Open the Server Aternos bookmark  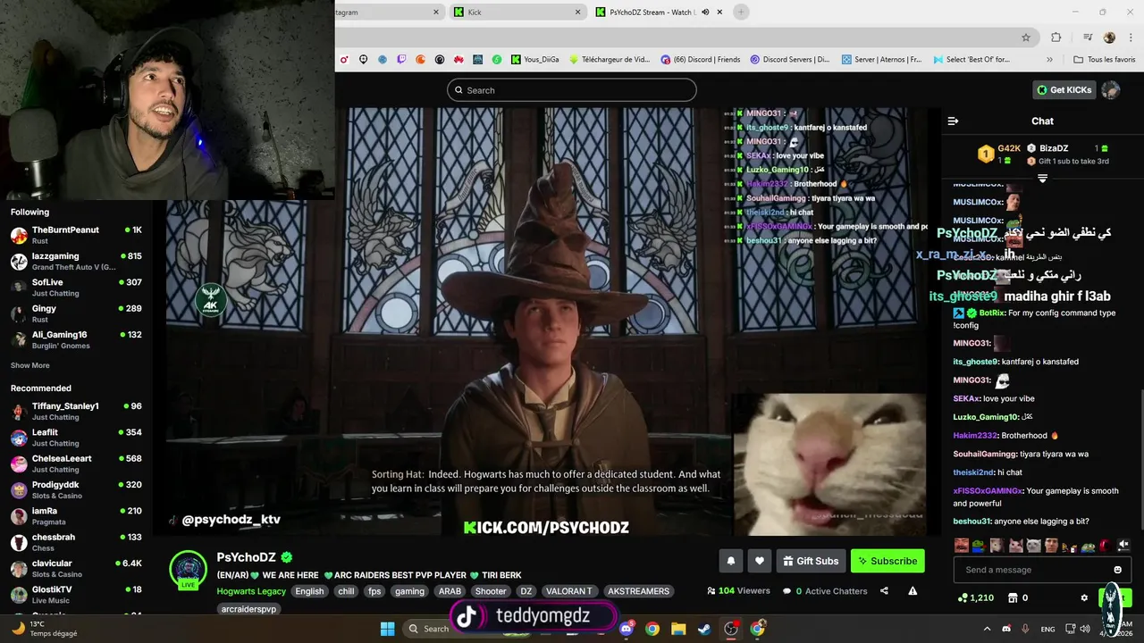pyautogui.click(x=881, y=60)
